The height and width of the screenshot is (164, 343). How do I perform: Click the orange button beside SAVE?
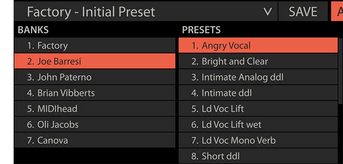(337, 11)
